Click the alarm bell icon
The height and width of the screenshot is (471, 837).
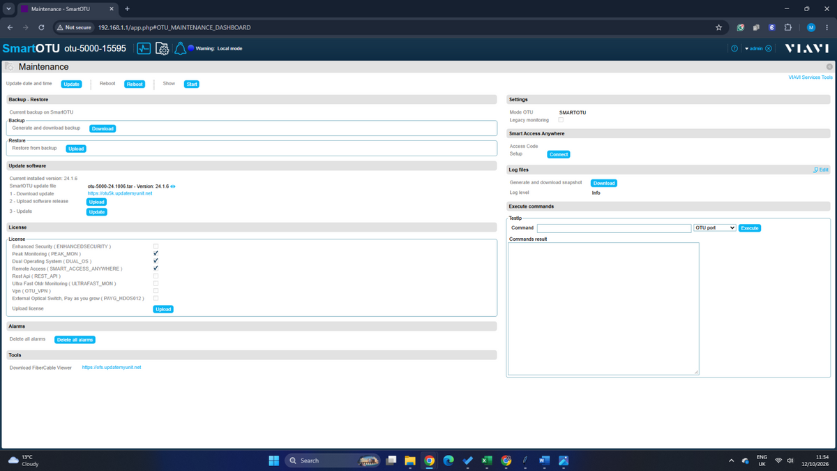coord(180,48)
